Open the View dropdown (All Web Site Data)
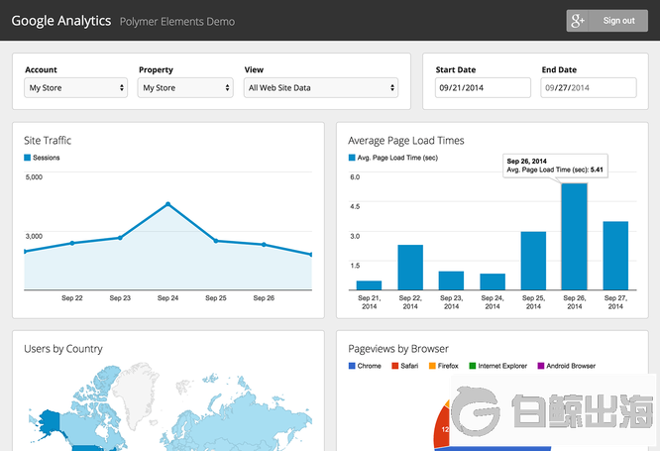 (x=321, y=88)
